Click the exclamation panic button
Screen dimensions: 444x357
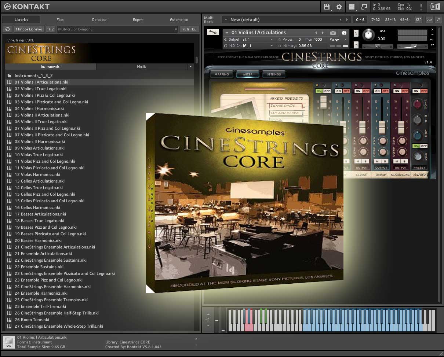point(421,7)
